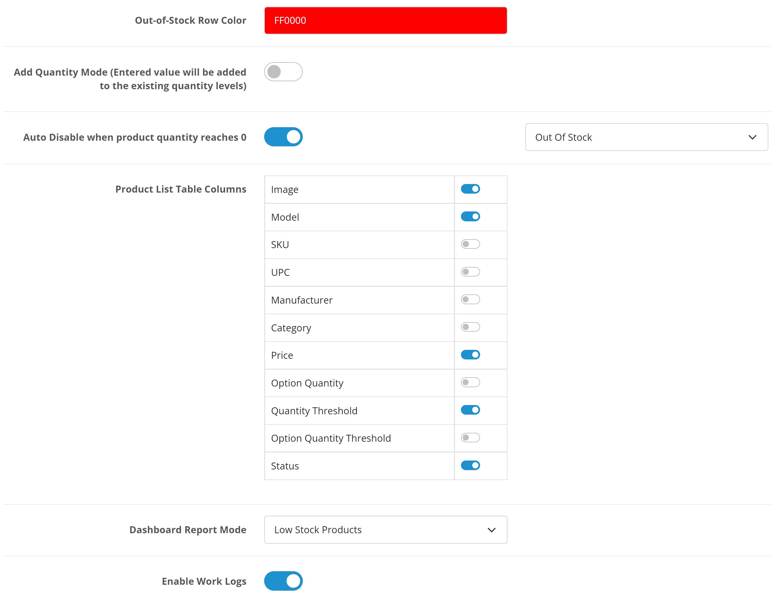Screen dimensions: 771x593
Task: Click the Low Stock Products chevron arrow
Action: (x=491, y=530)
